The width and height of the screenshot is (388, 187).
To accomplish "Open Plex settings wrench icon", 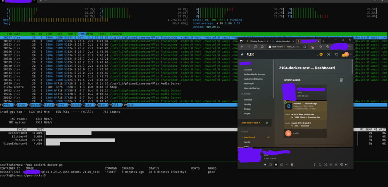I will click(x=328, y=54).
